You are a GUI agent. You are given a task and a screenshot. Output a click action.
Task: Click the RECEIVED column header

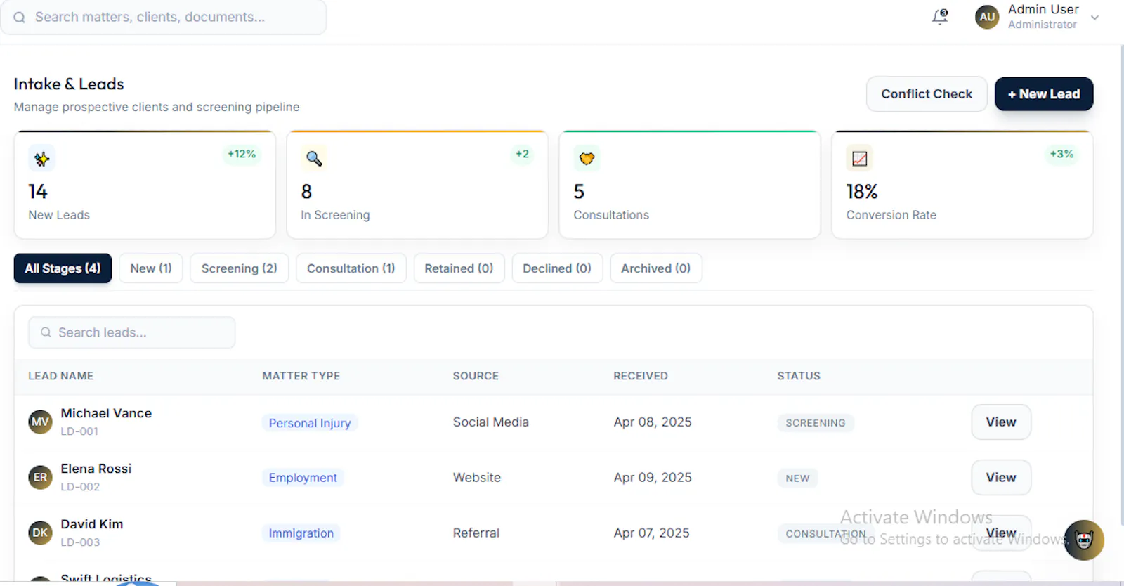pos(641,376)
